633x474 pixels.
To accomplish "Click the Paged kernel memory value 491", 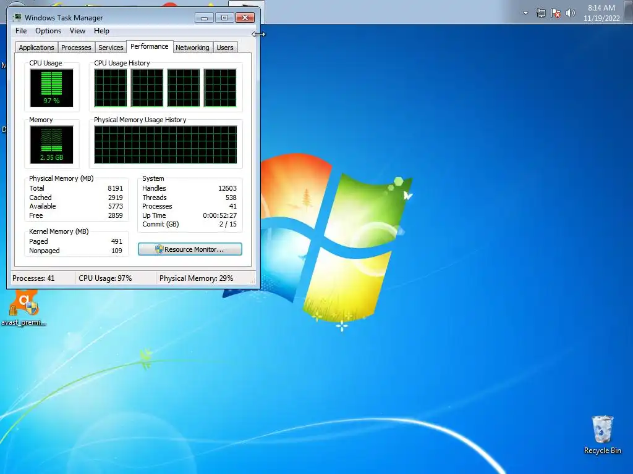I will (x=116, y=241).
